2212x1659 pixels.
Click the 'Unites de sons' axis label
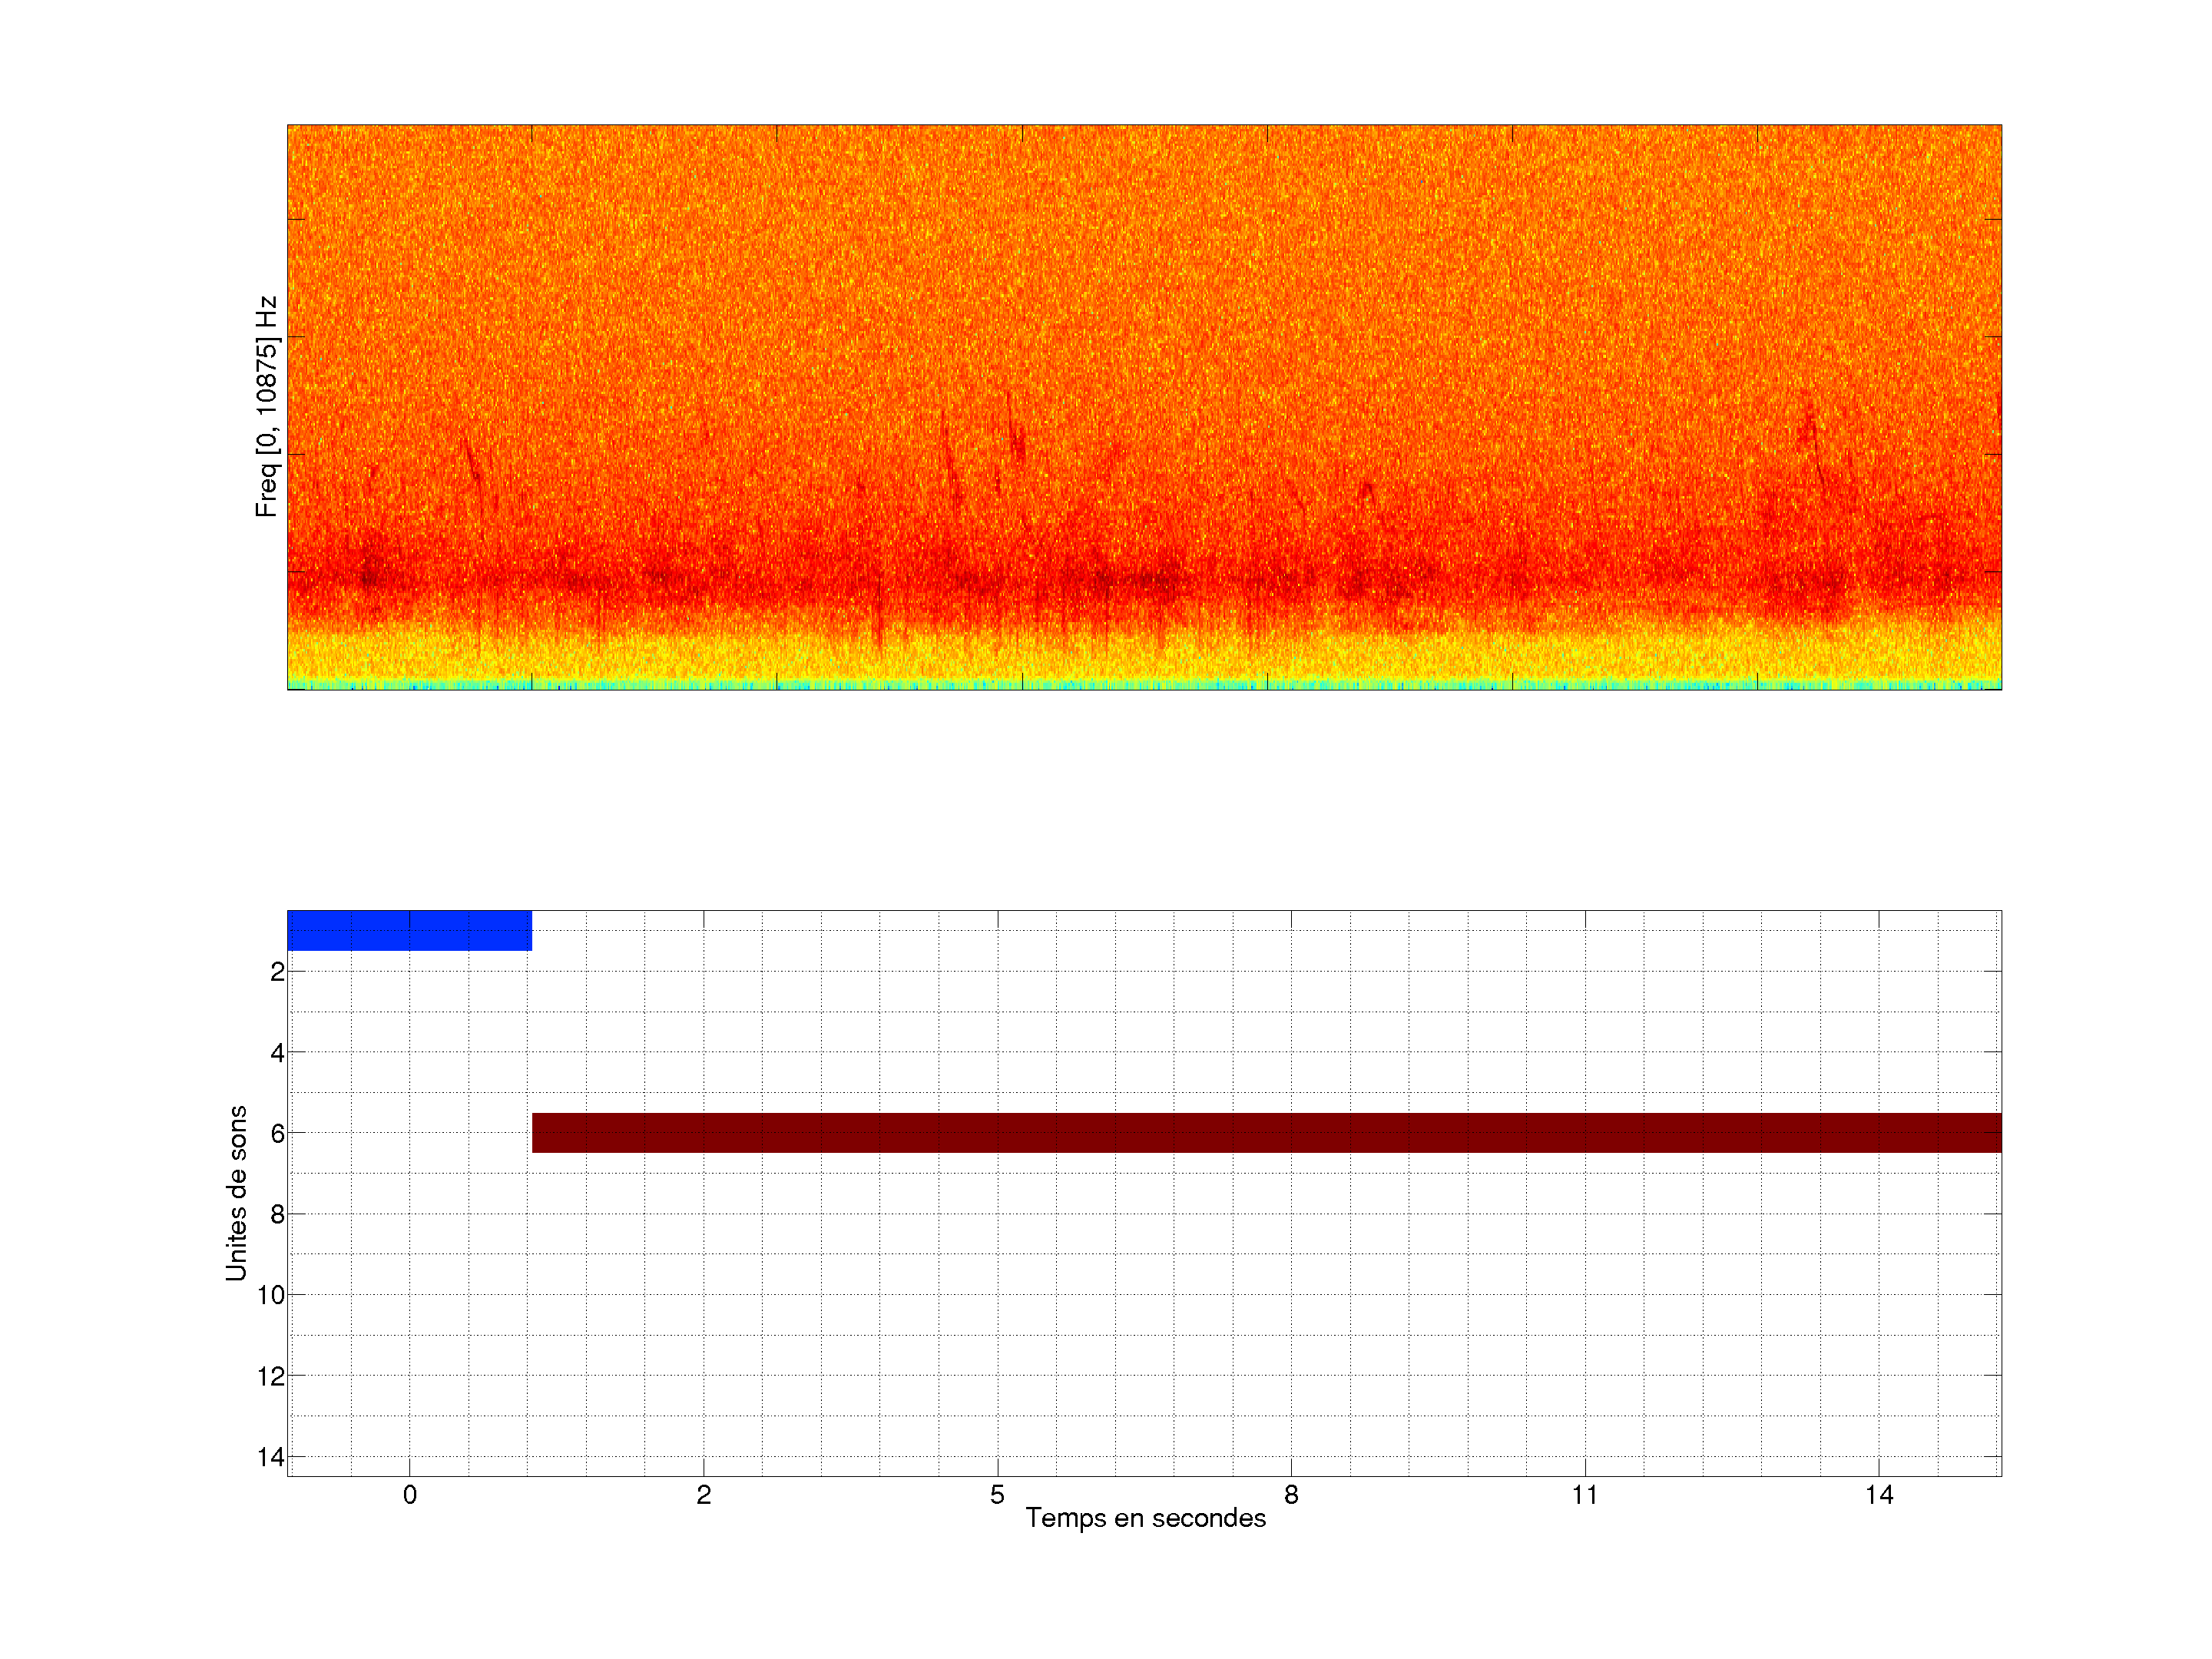coord(236,1193)
